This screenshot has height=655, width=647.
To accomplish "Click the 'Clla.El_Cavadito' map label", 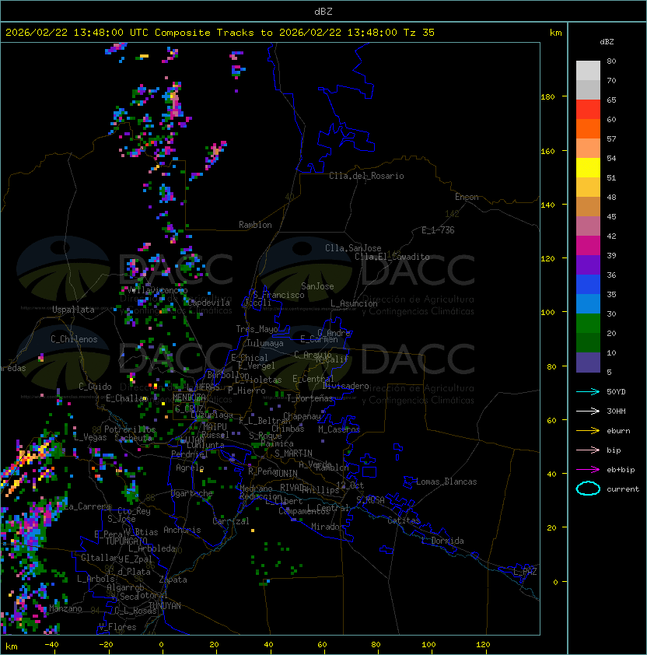I will 392,257.
